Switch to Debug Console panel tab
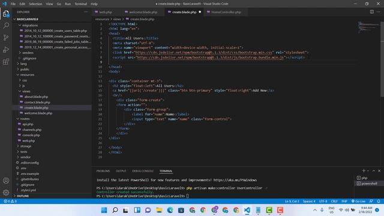This screenshot has height=216, width=384. tap(143, 171)
